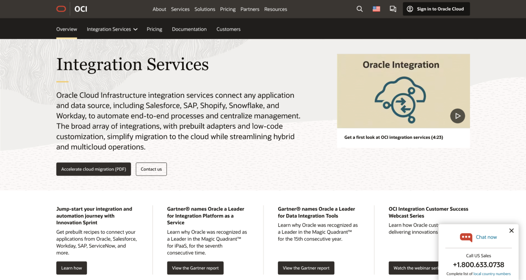Image resolution: width=526 pixels, height=280 pixels.
Task: Open the Services menu
Action: pos(180,9)
